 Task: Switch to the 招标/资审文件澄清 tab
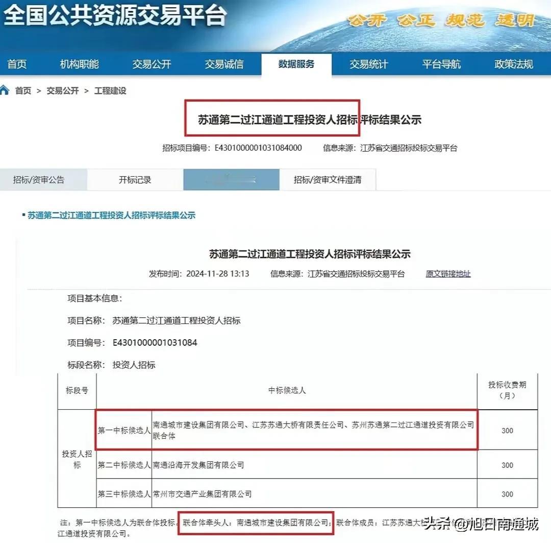click(x=328, y=180)
